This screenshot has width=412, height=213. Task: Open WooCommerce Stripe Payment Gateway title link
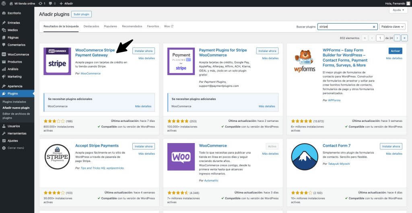coord(95,53)
